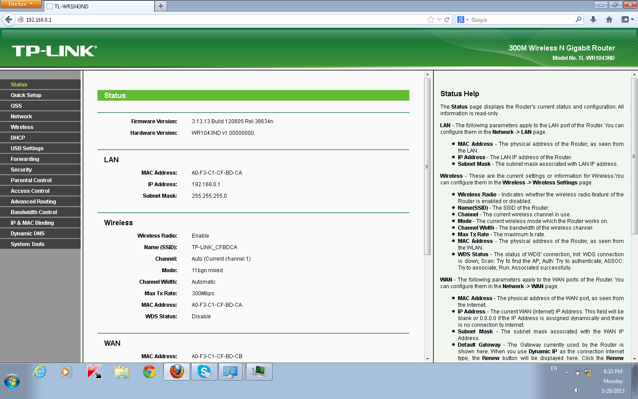Open the Firefox application menu button

20,4
